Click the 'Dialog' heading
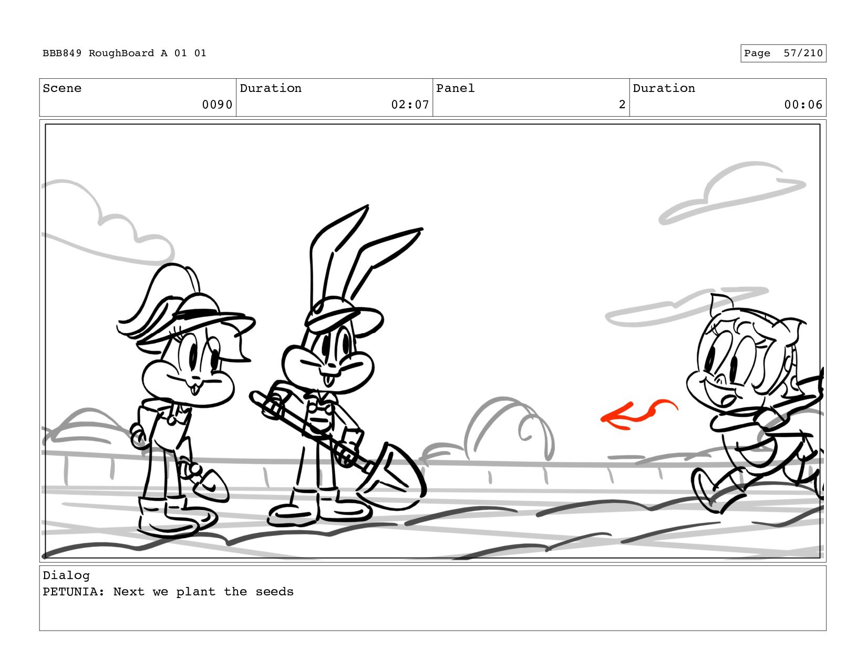 [66, 575]
